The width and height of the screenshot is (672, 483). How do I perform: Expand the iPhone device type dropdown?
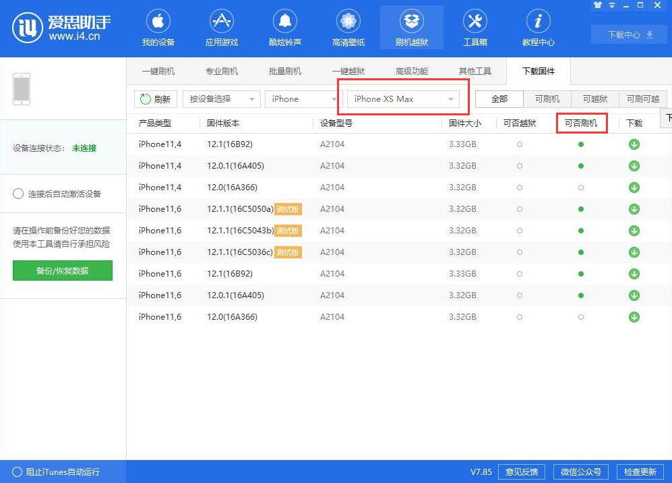tap(301, 98)
